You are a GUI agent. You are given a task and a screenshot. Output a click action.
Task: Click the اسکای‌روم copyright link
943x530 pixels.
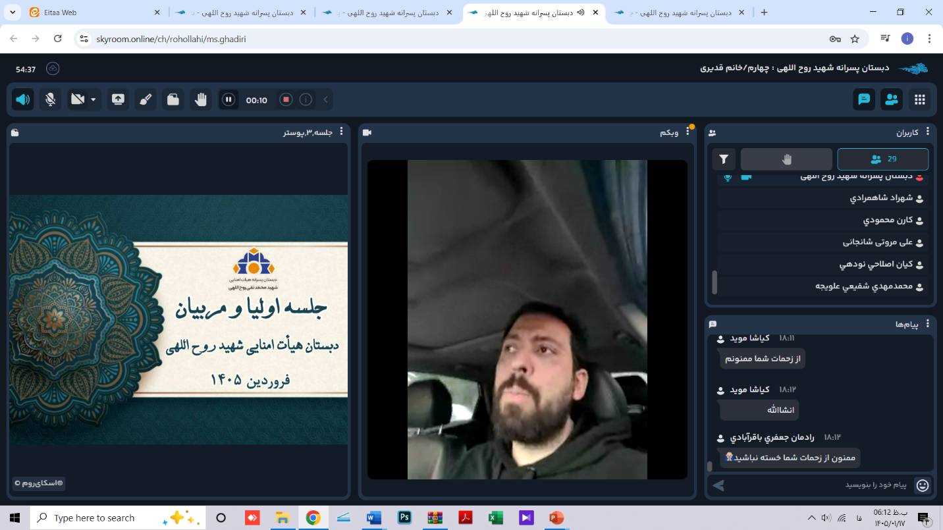coord(38,483)
